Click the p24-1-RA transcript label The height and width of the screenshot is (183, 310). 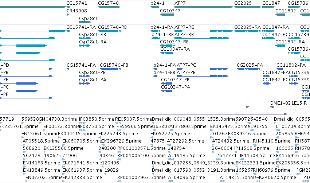pos(162,27)
